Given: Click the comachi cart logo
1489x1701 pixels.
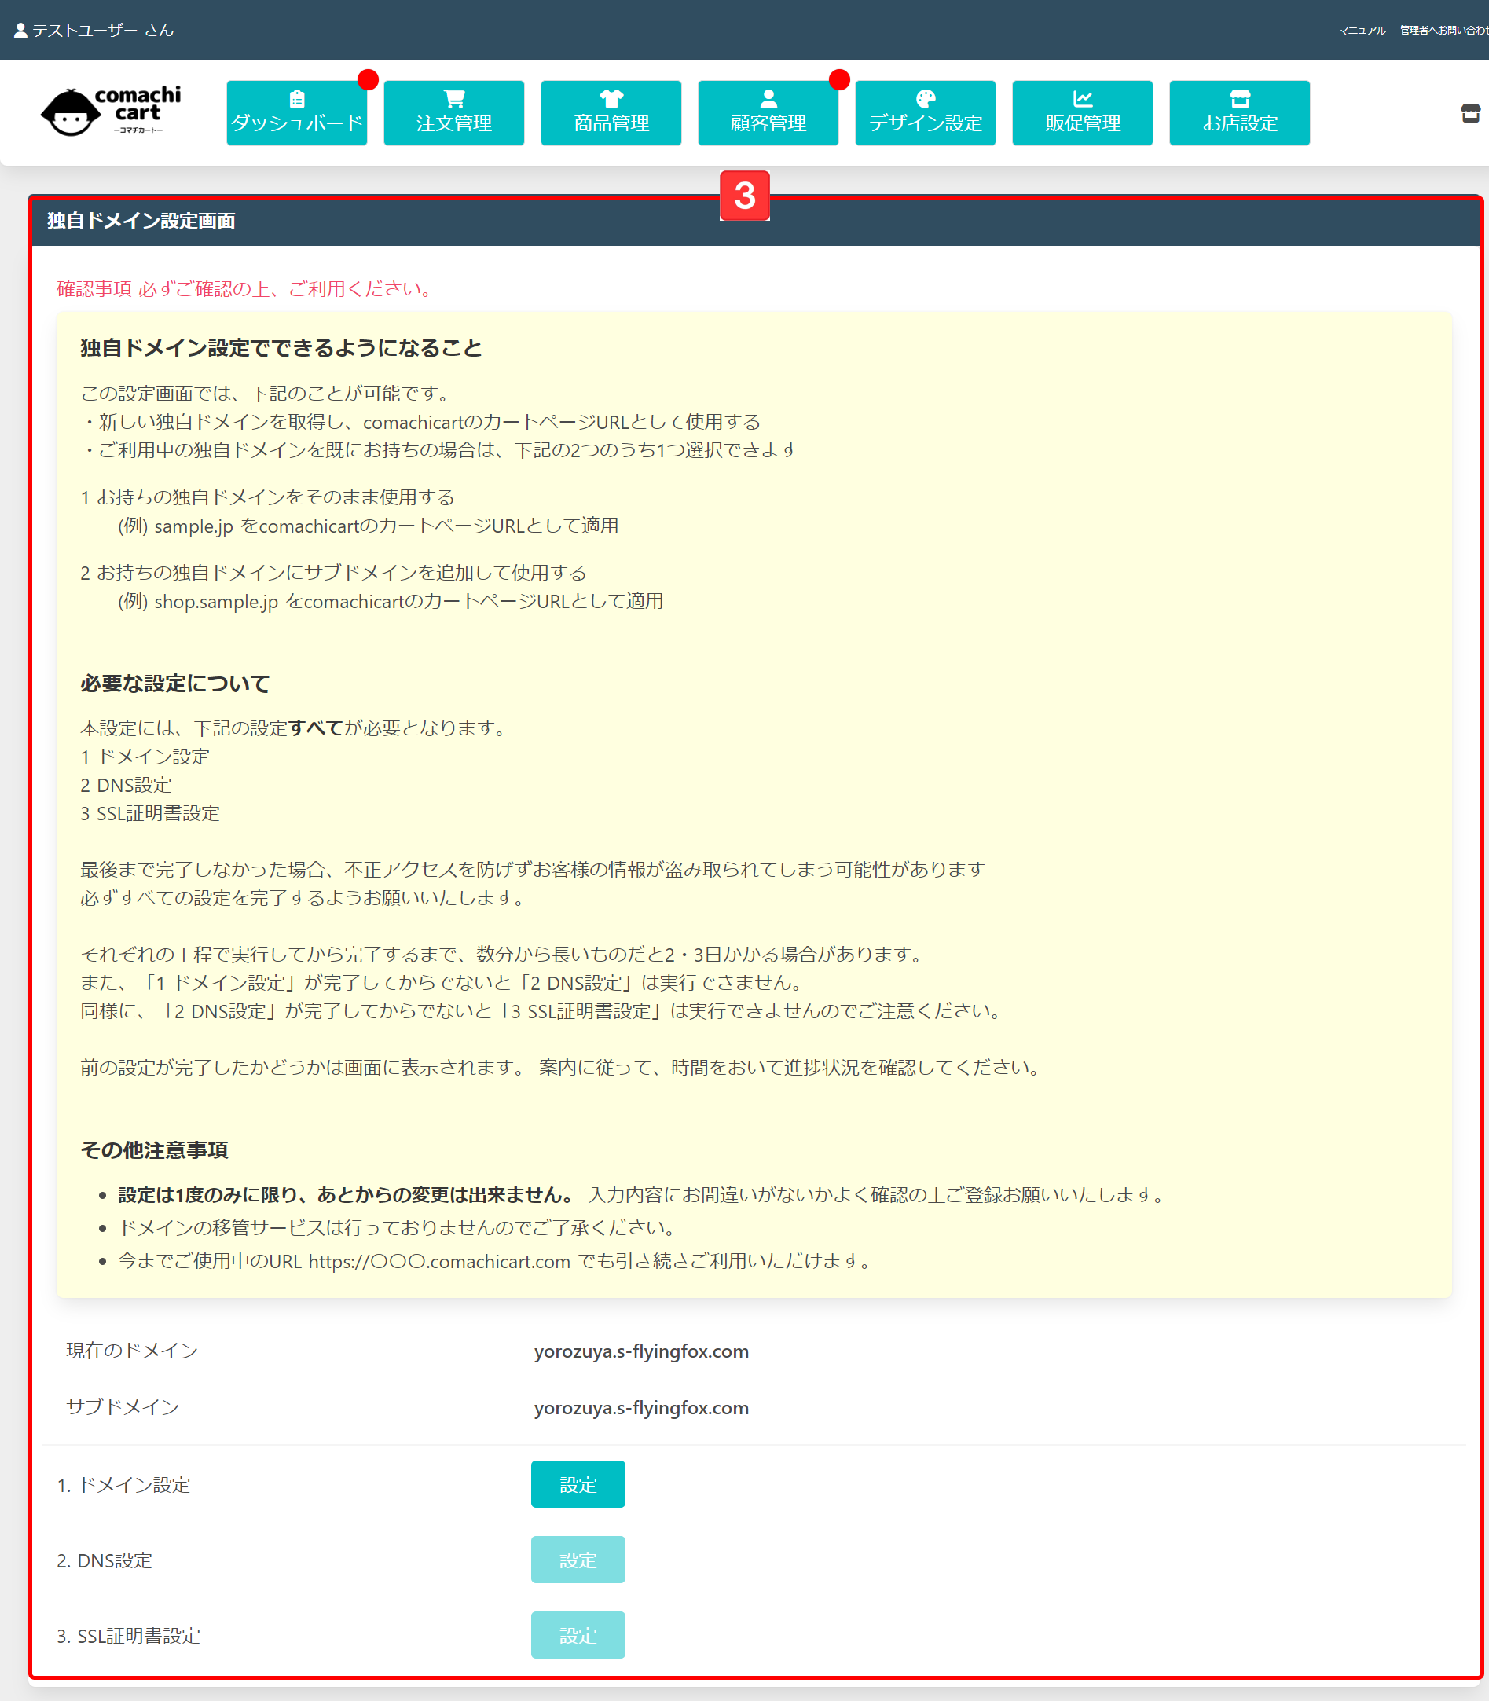Looking at the screenshot, I should (x=111, y=111).
